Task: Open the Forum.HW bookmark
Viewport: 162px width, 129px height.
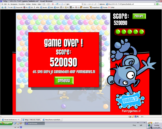Action: coord(18,7)
